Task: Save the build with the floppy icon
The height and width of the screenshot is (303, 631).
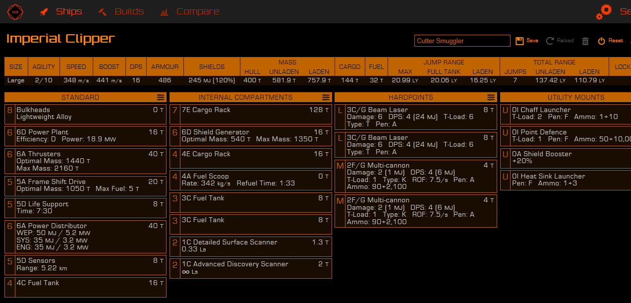Action: coord(519,41)
